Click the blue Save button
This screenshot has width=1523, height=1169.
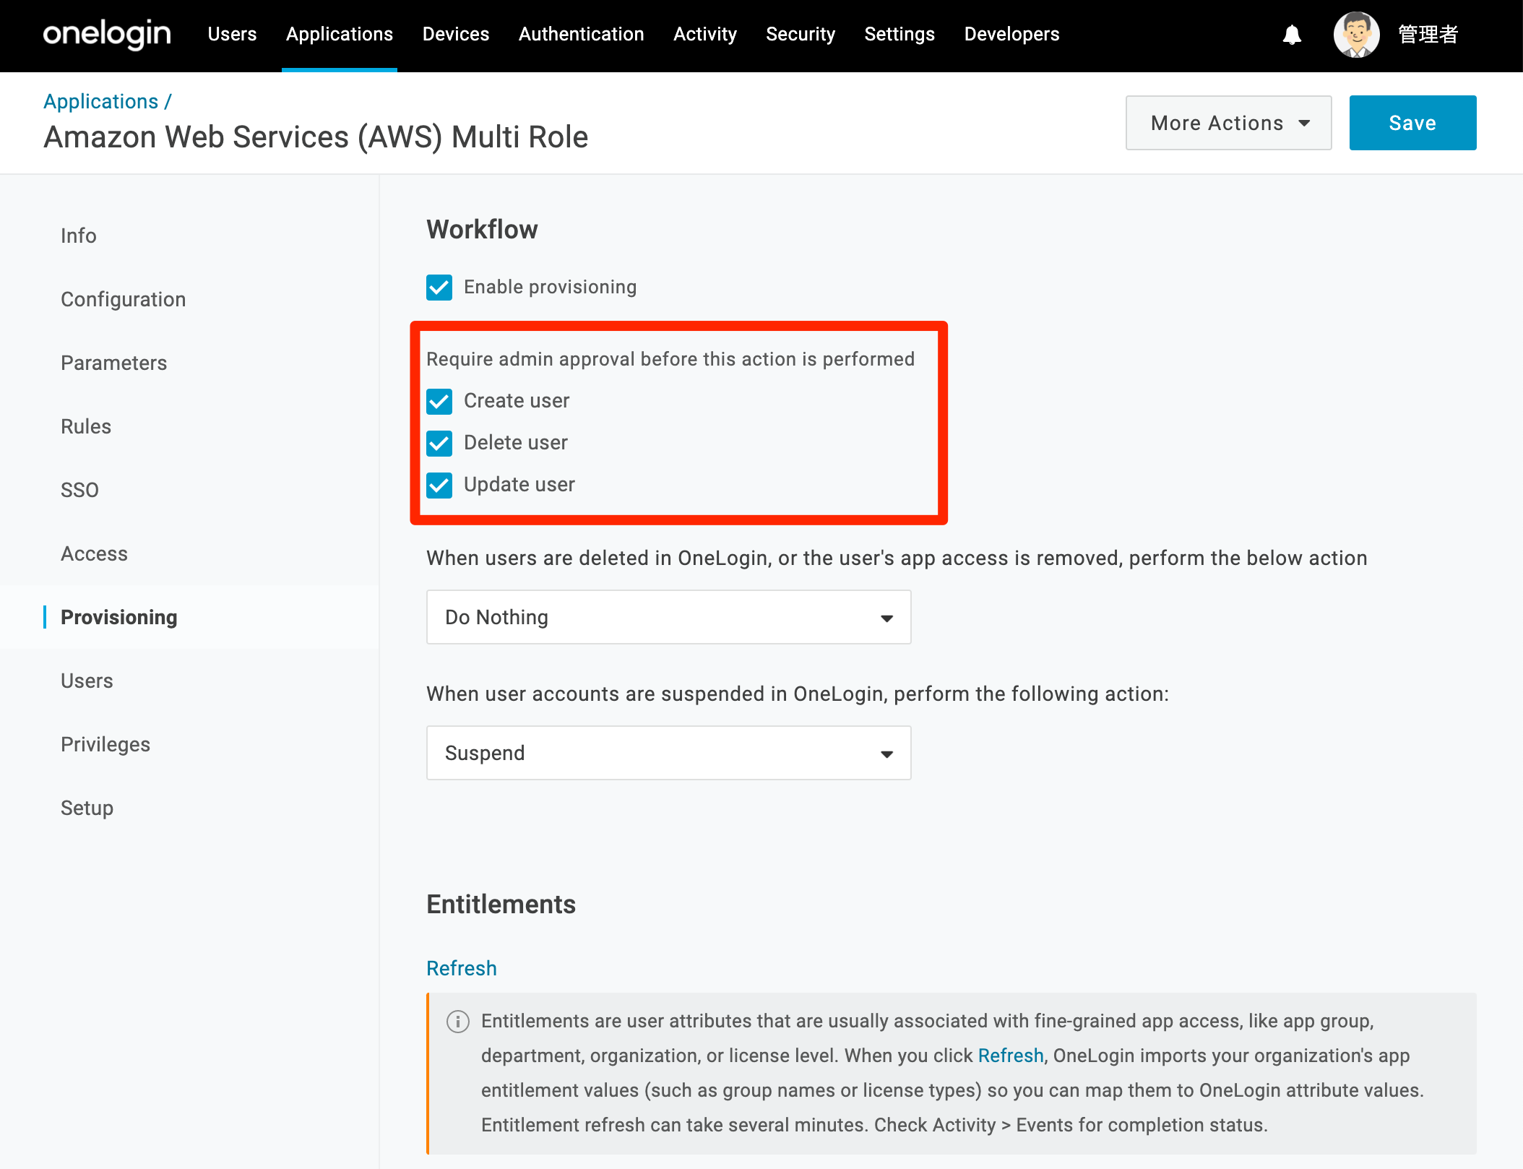click(x=1412, y=123)
